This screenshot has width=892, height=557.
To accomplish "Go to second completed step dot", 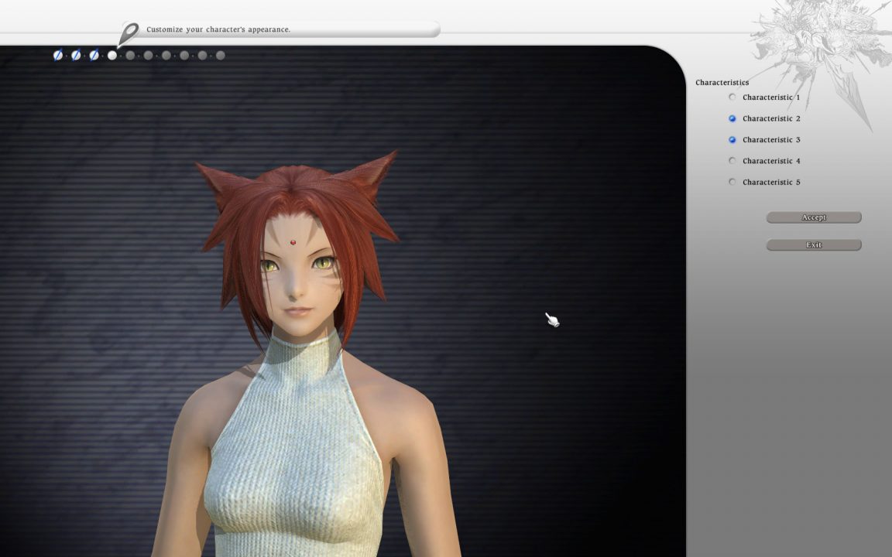I will coord(76,55).
